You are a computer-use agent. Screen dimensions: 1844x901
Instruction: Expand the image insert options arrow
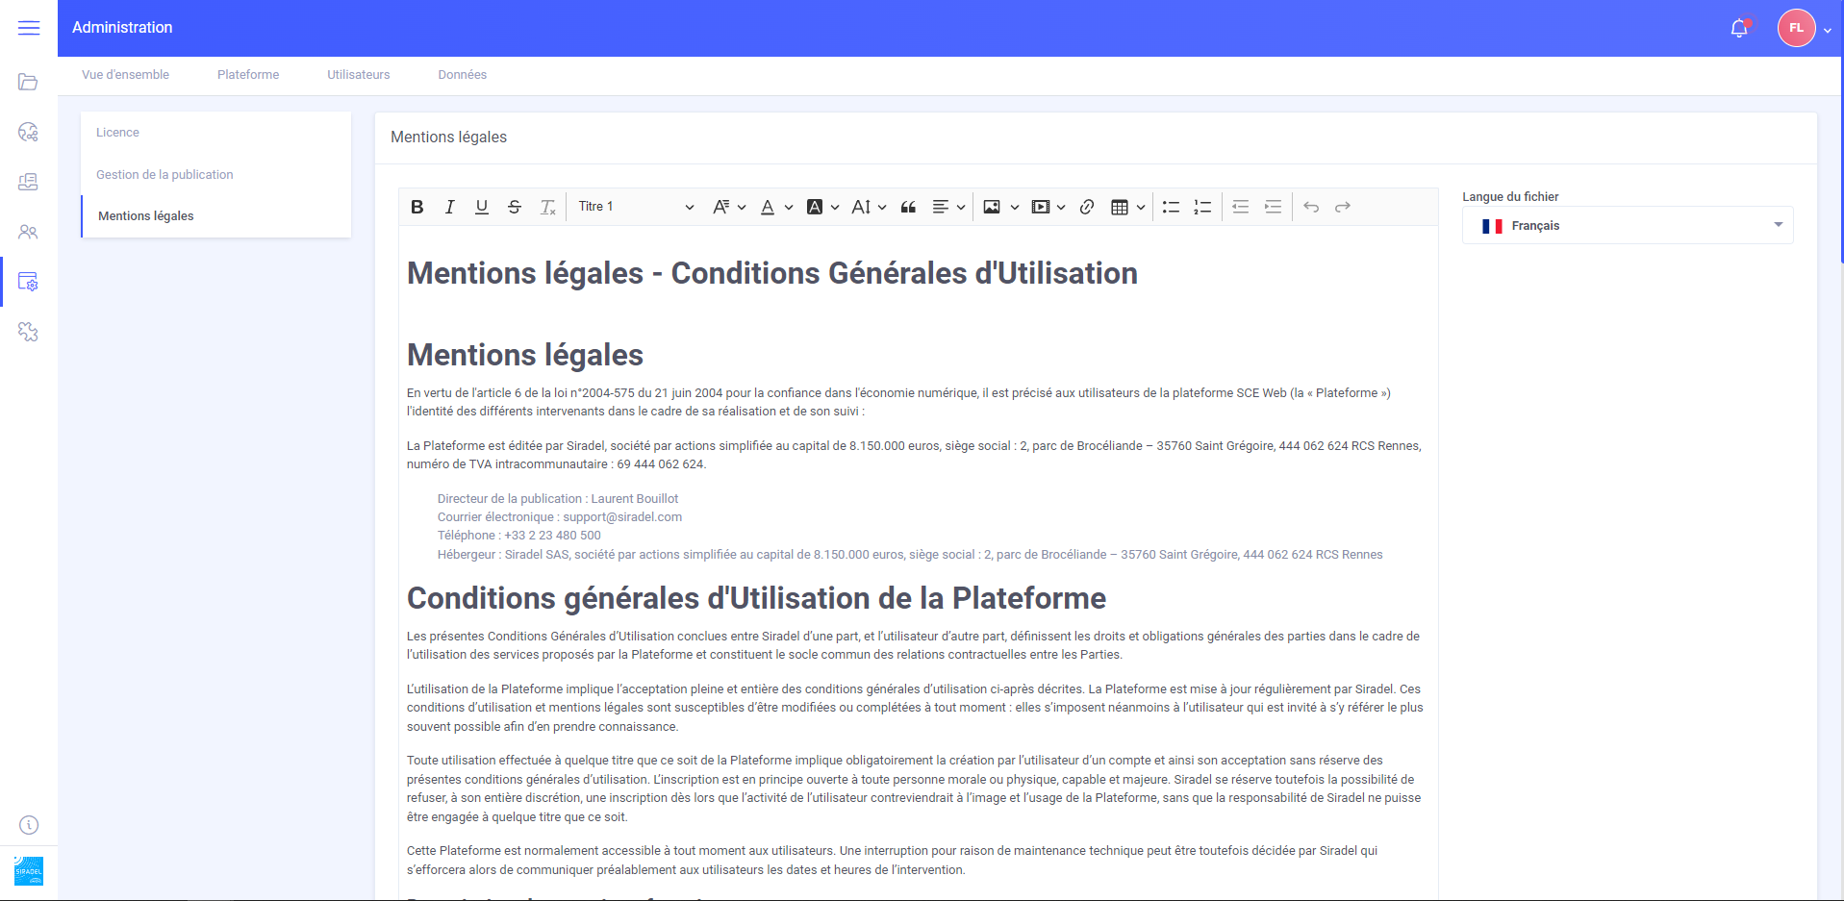pyautogui.click(x=1014, y=207)
